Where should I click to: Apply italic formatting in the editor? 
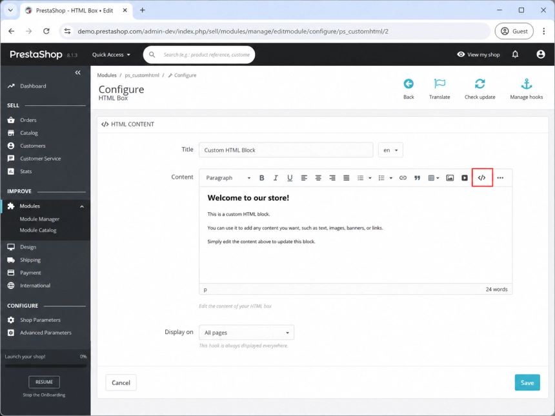(276, 177)
